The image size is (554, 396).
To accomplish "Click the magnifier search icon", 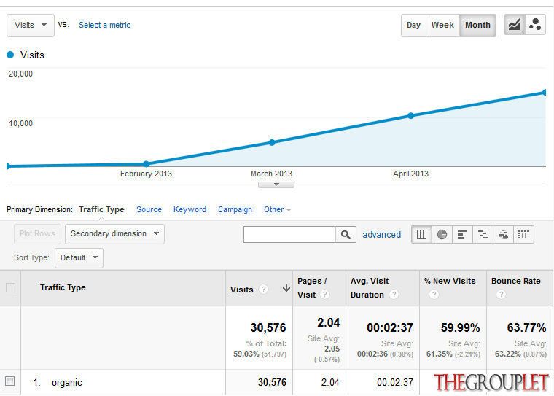I will (x=346, y=234).
